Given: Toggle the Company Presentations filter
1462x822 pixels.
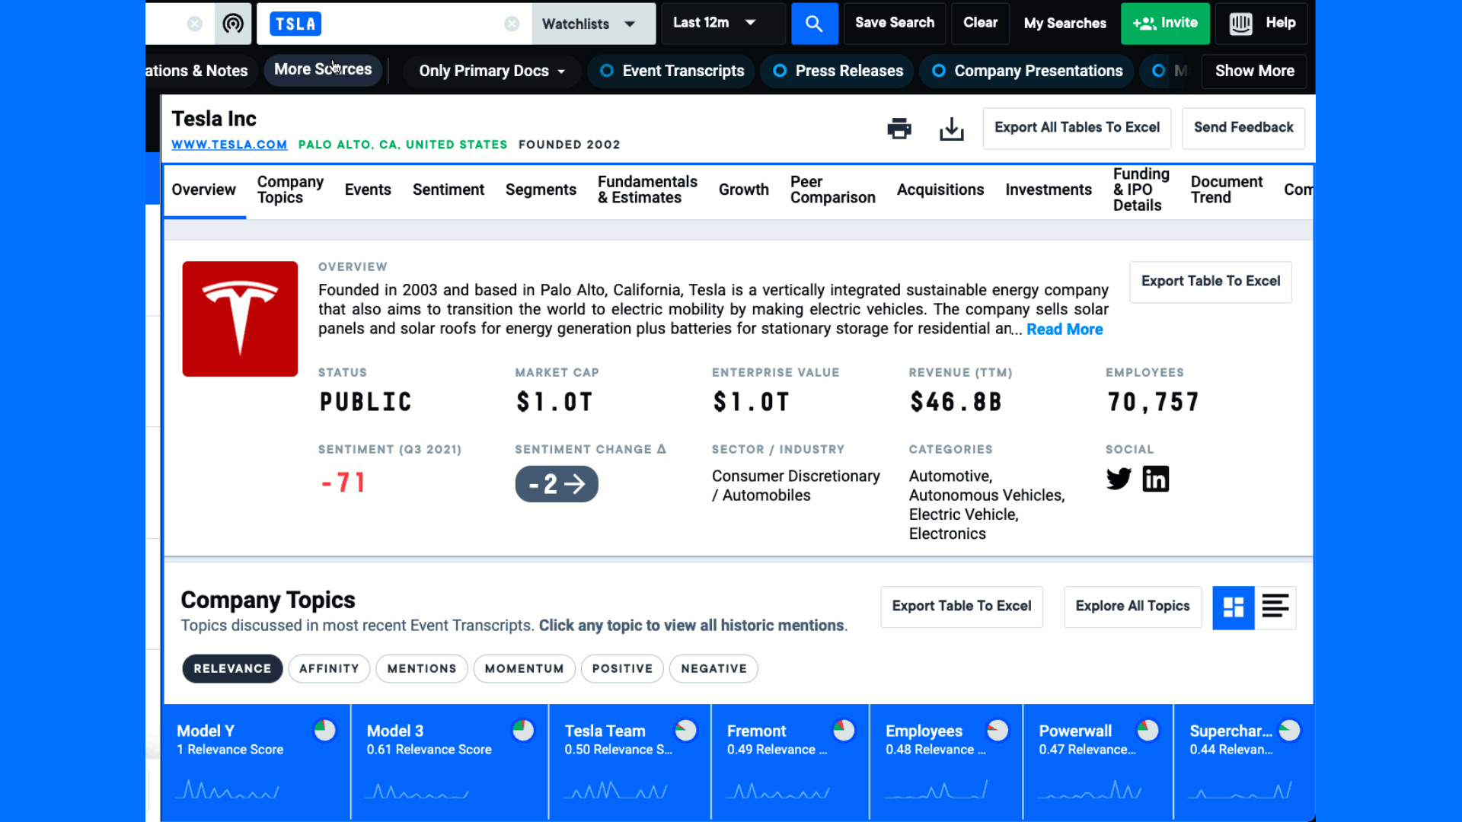Looking at the screenshot, I should click(1026, 71).
